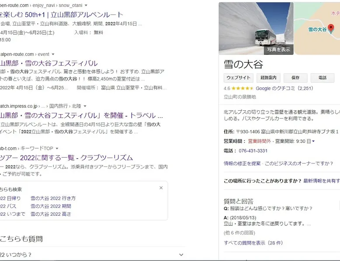
Task: Click the red map pin marker
Action: 331,29
